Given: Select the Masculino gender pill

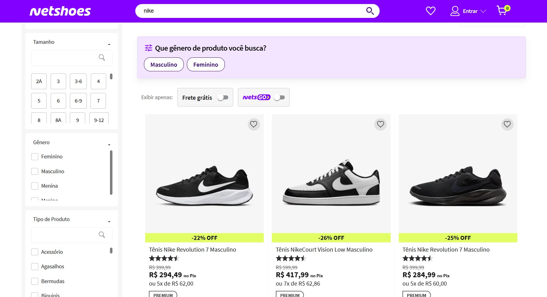Looking at the screenshot, I should (164, 65).
